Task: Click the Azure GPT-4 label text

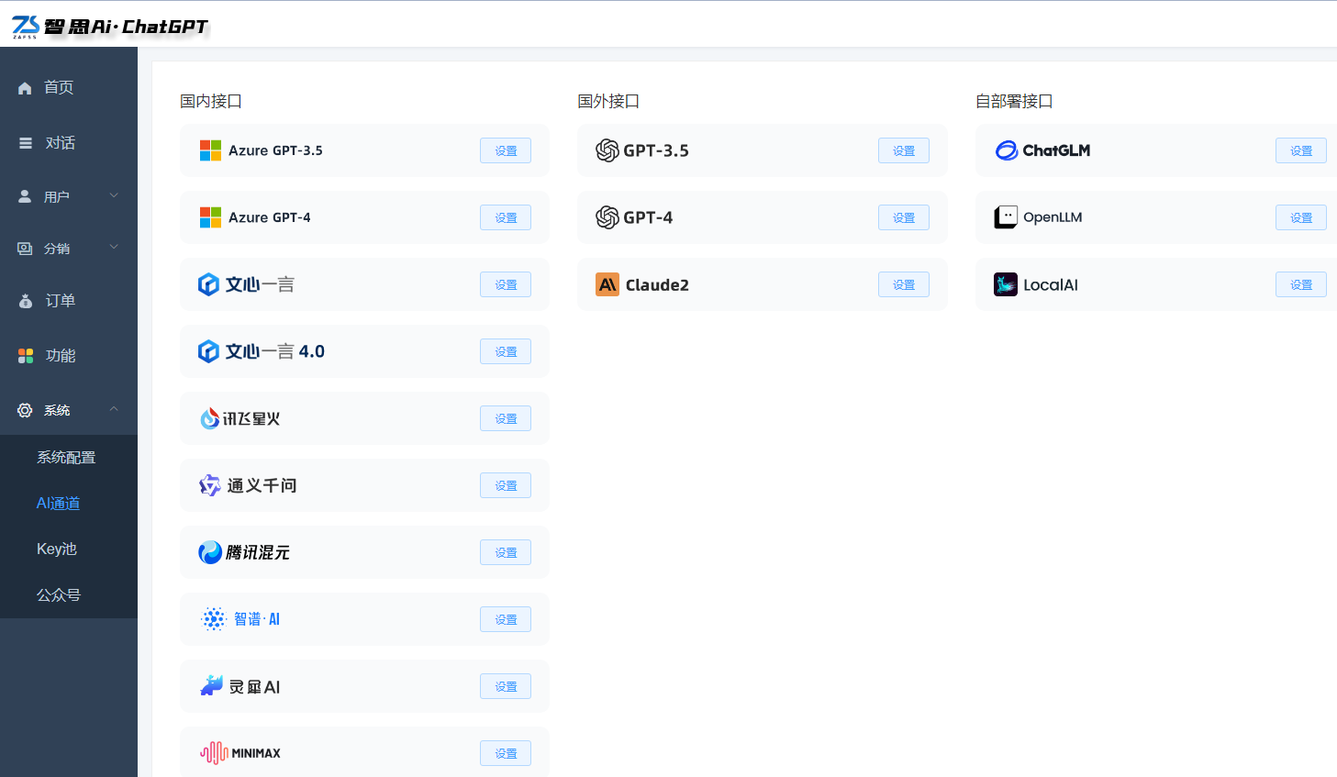Action: pyautogui.click(x=270, y=217)
